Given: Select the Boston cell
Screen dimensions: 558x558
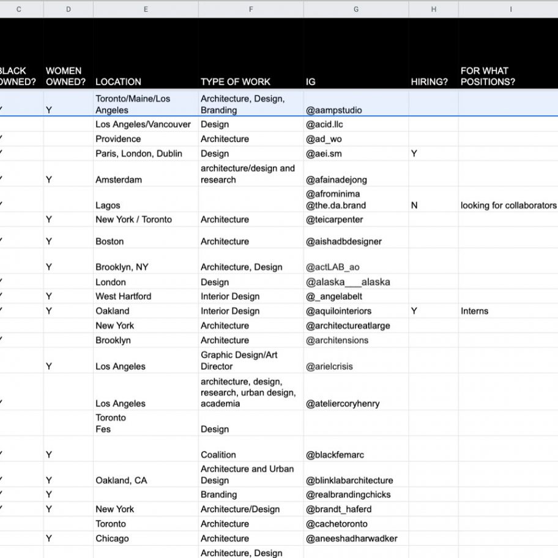Looking at the screenshot, I should (x=146, y=237).
